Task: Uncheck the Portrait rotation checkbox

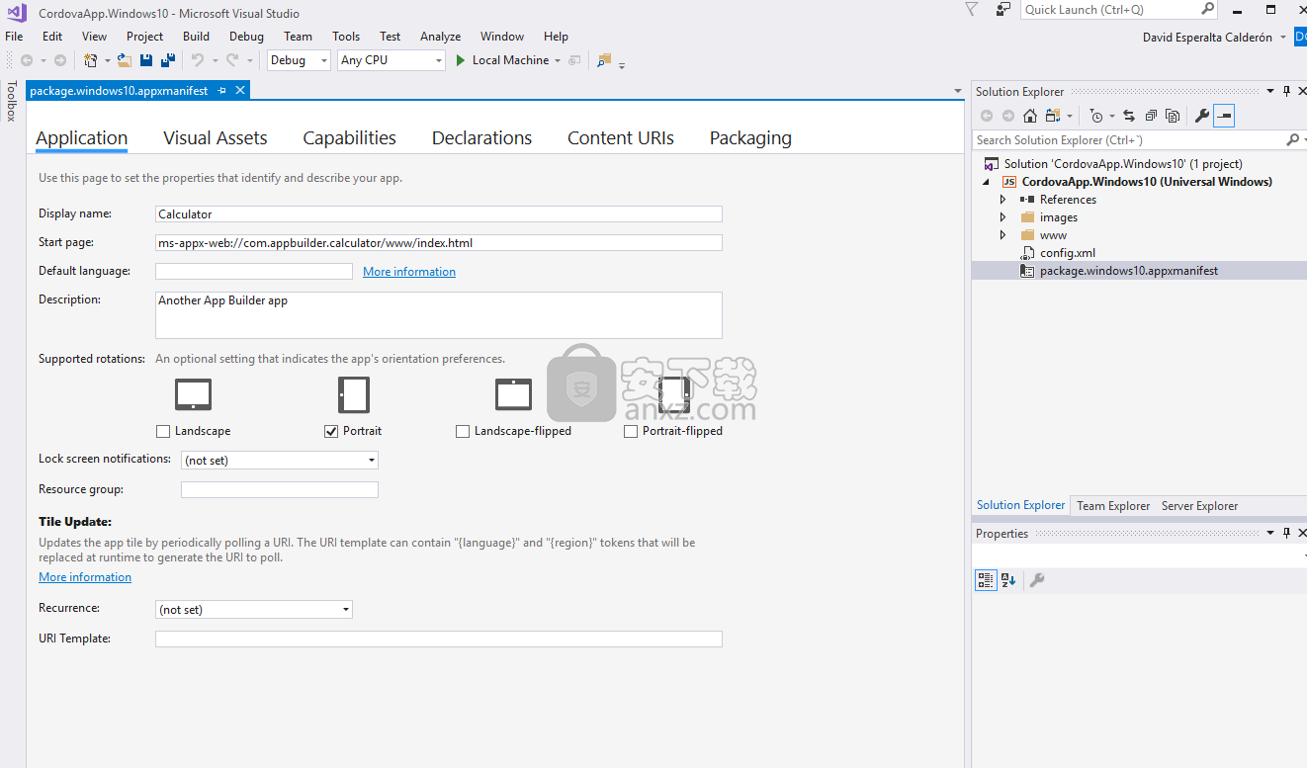Action: pyautogui.click(x=331, y=431)
